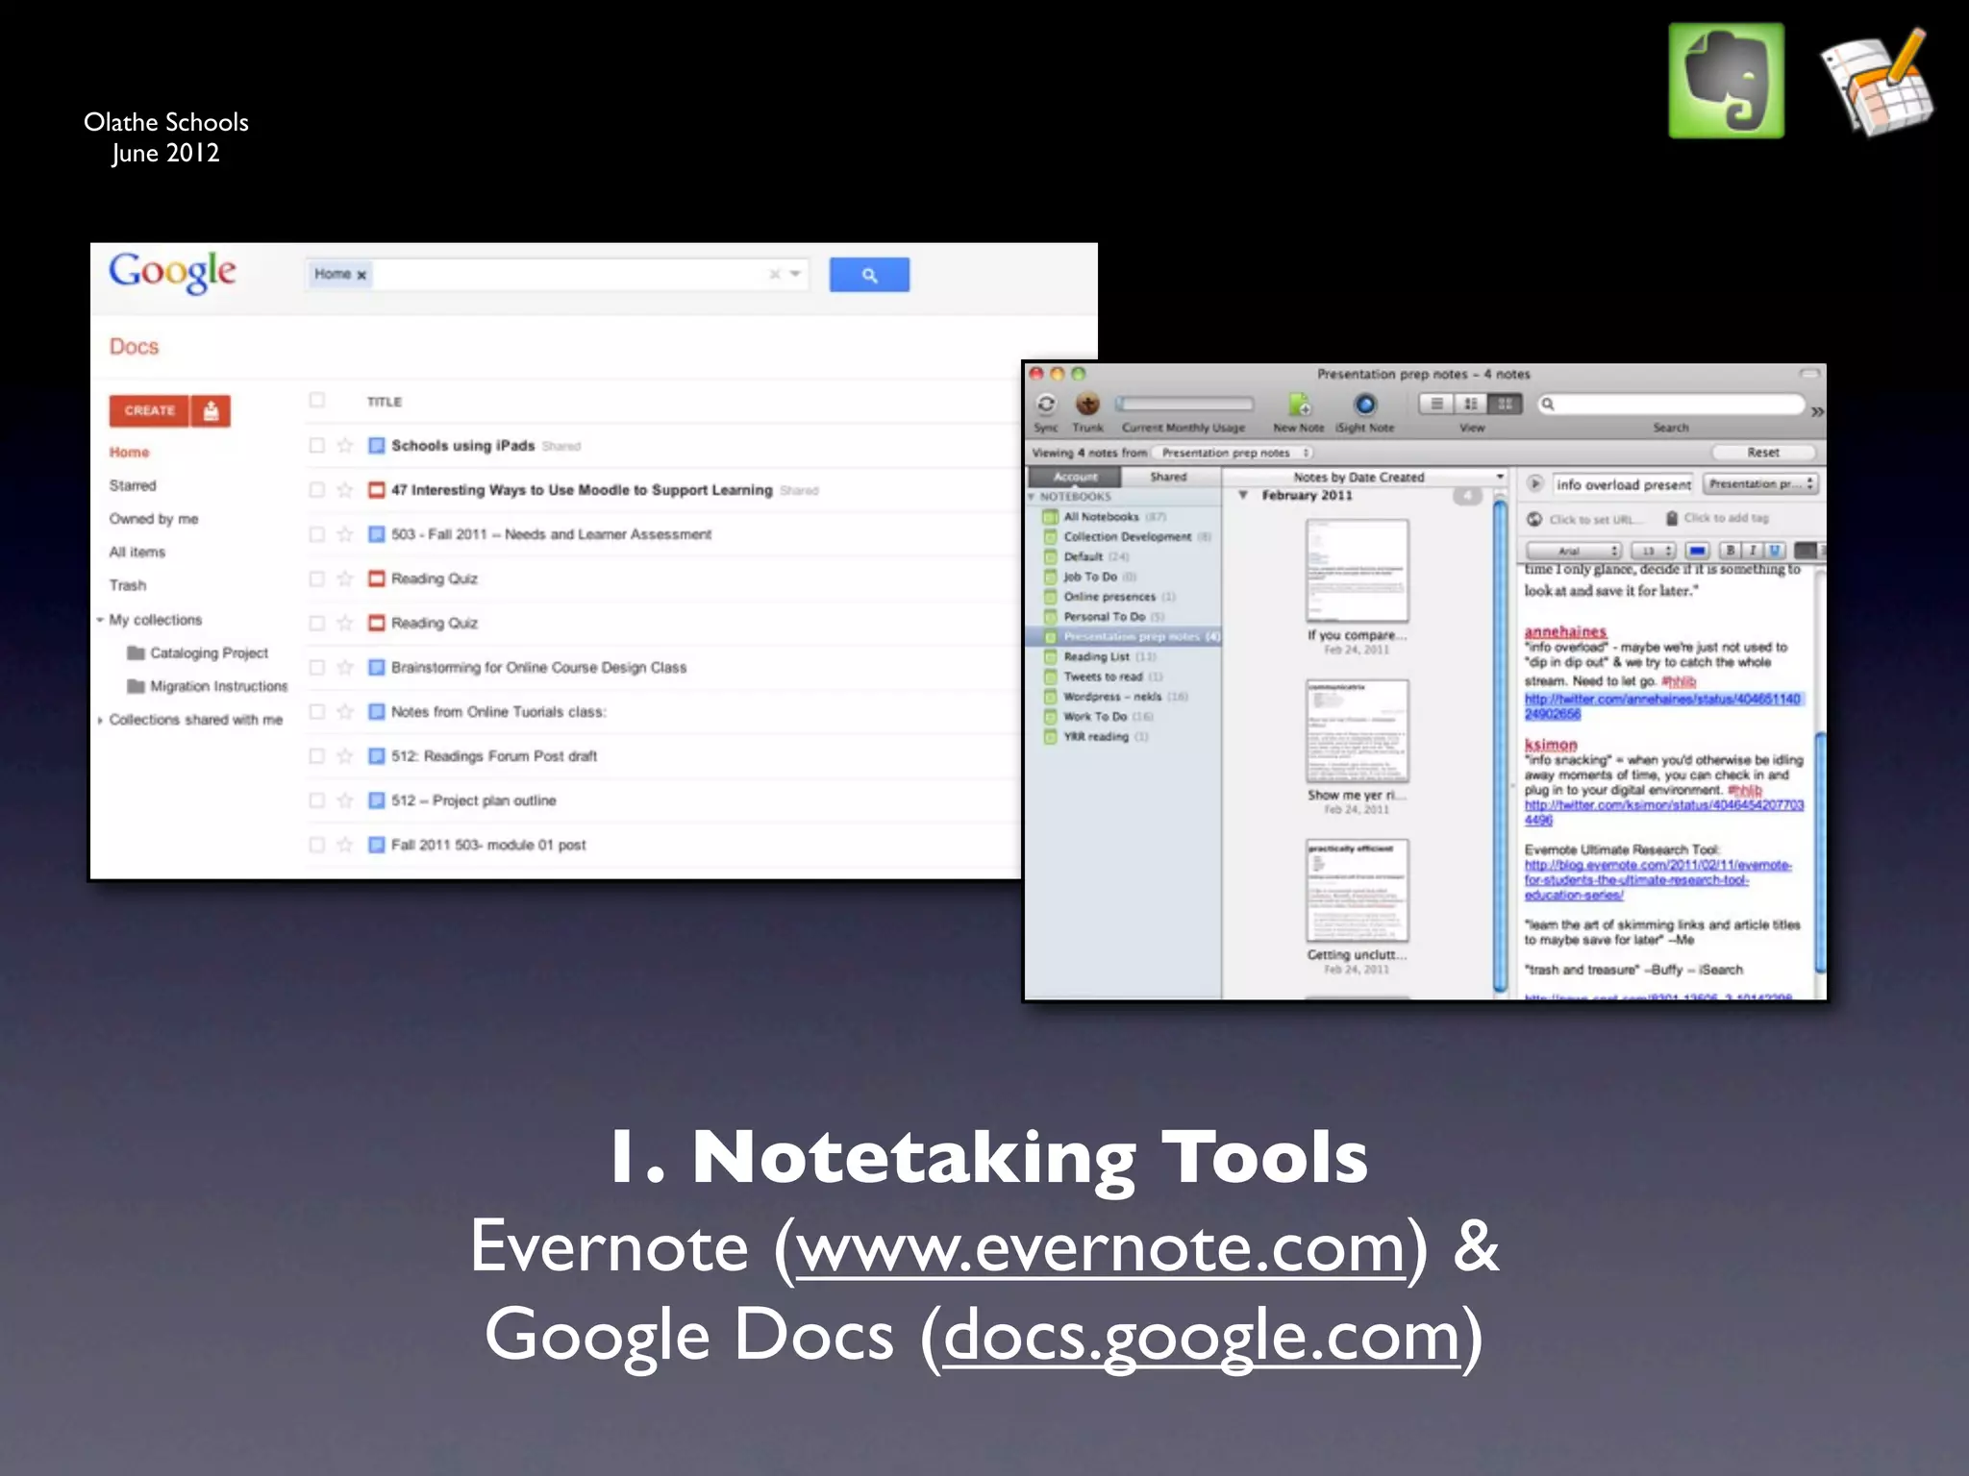Toggle the select-all checkbox beside TITLE
This screenshot has height=1476, width=1969.
[316, 400]
